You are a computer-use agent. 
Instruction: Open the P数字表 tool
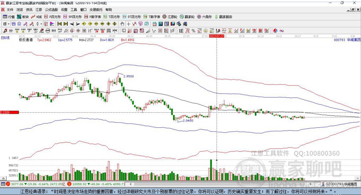pos(93,17)
